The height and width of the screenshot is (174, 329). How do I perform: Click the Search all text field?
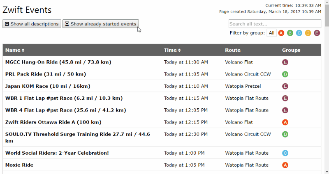point(275,24)
